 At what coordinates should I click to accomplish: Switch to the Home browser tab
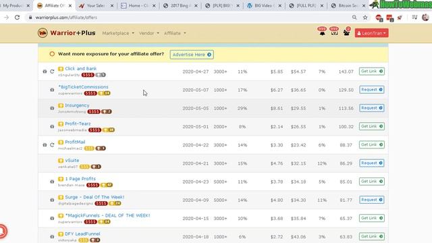[x=138, y=5]
